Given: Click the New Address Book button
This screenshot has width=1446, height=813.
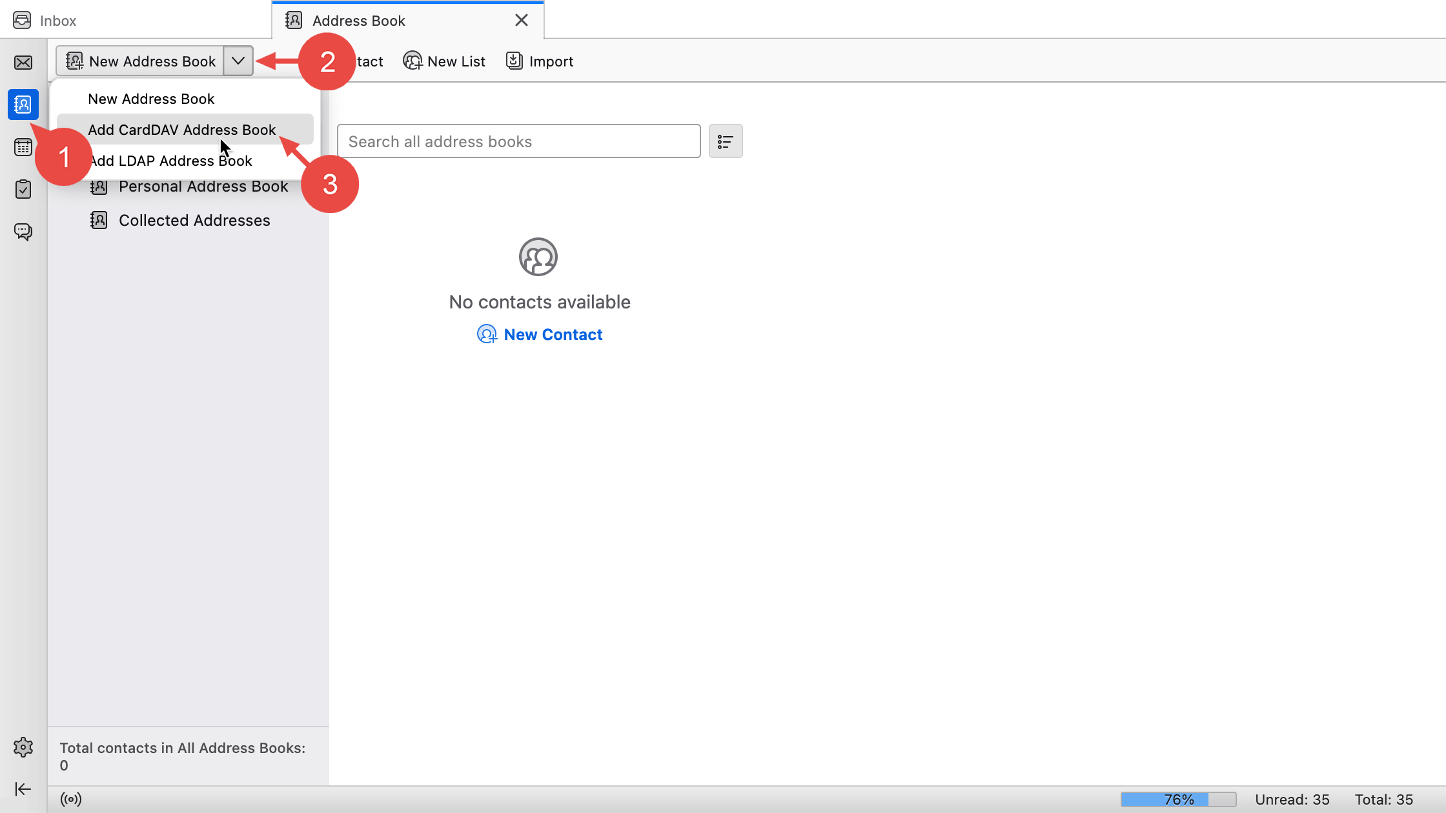Looking at the screenshot, I should click(141, 61).
